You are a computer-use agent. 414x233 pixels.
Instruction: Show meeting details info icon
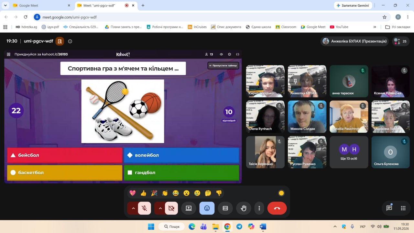[x=70, y=41]
